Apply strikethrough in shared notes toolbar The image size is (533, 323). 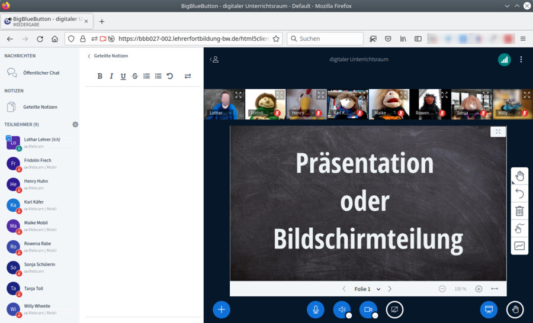click(134, 76)
